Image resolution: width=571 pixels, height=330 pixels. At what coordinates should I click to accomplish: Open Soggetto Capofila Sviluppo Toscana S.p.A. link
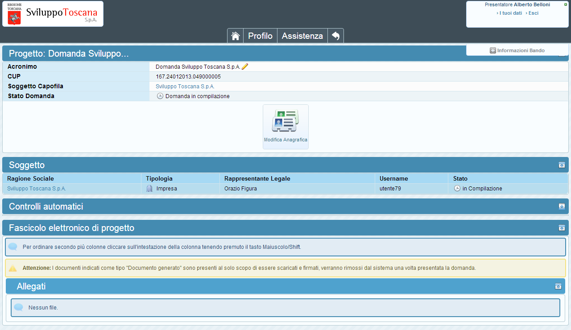pos(185,86)
